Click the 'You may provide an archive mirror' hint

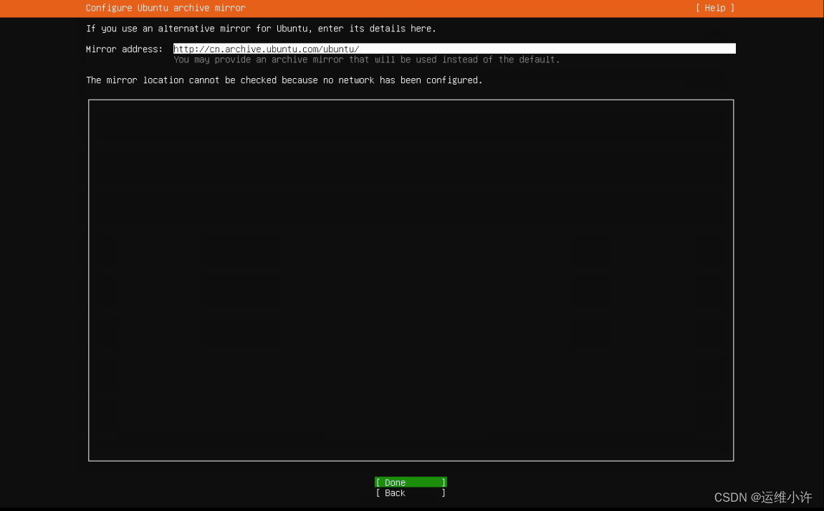click(366, 59)
